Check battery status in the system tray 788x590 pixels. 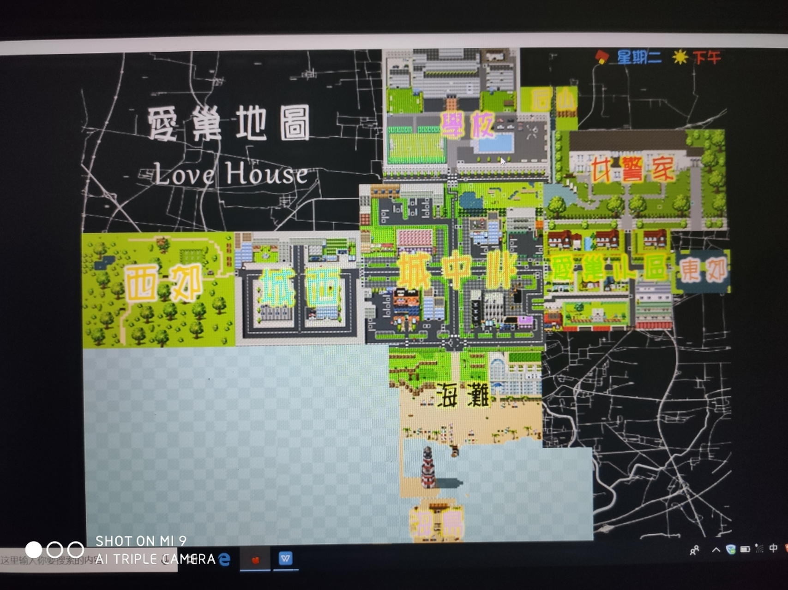pos(745,550)
